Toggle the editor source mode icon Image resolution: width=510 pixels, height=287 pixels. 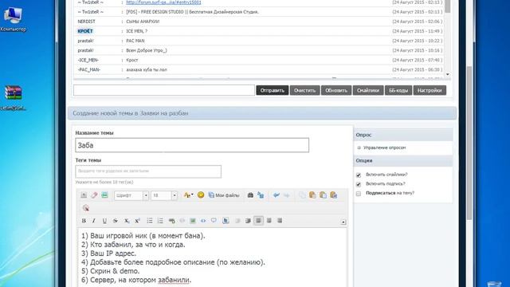pos(84,195)
